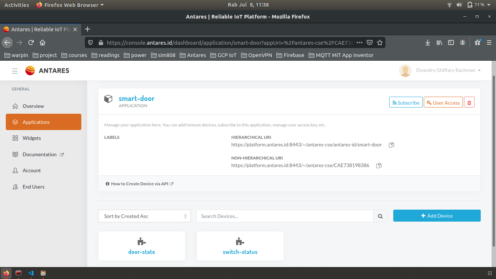Image resolution: width=496 pixels, height=279 pixels.
Task: Go to Overview in sidebar
Action: pyautogui.click(x=44, y=106)
